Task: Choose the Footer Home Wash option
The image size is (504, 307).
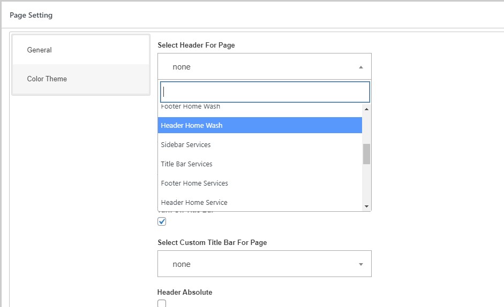Action: pyautogui.click(x=191, y=107)
